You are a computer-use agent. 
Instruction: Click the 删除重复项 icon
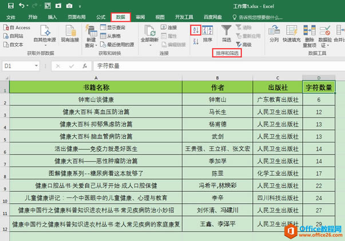310,36
